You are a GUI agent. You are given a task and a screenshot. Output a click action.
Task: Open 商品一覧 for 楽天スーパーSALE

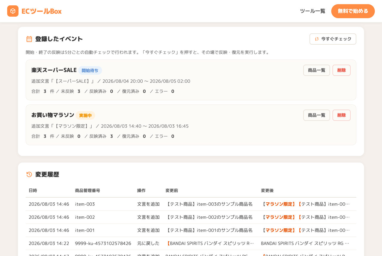click(x=317, y=70)
